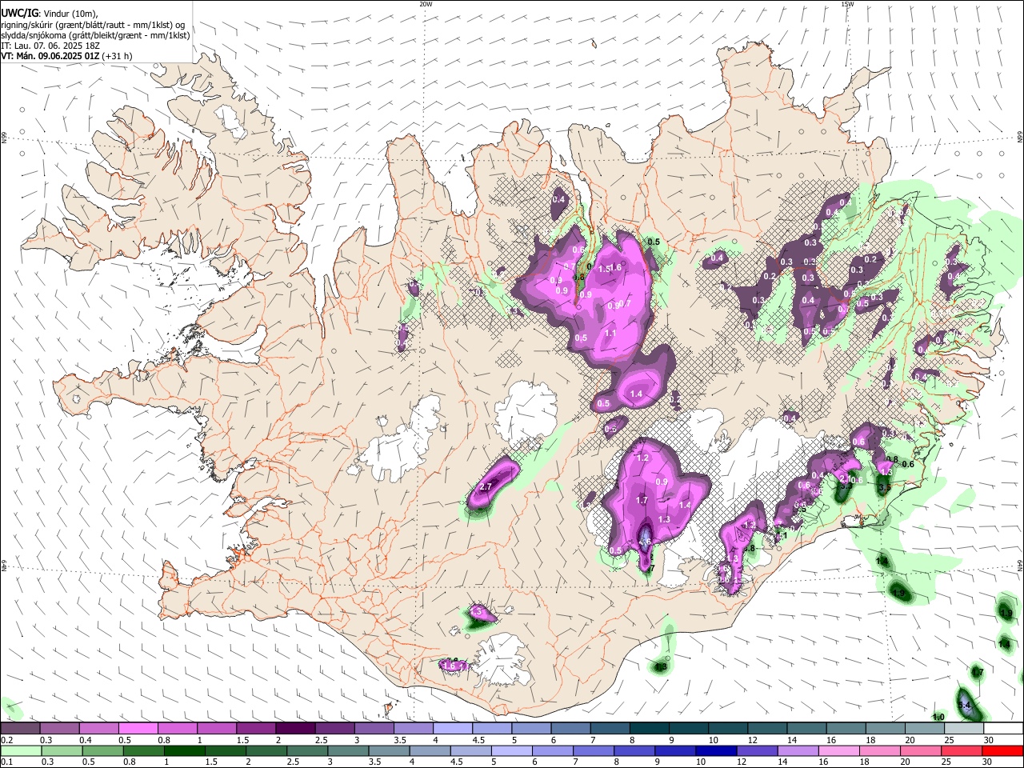Click the '0.1' label in the lower legend row
This screenshot has height=768, width=1024.
[x=6, y=762]
